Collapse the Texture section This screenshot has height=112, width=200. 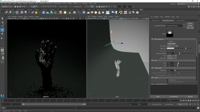pos(152,77)
